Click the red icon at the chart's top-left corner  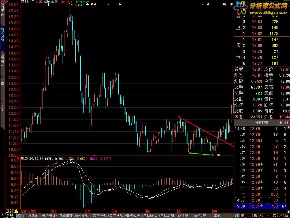click(x=6, y=2)
